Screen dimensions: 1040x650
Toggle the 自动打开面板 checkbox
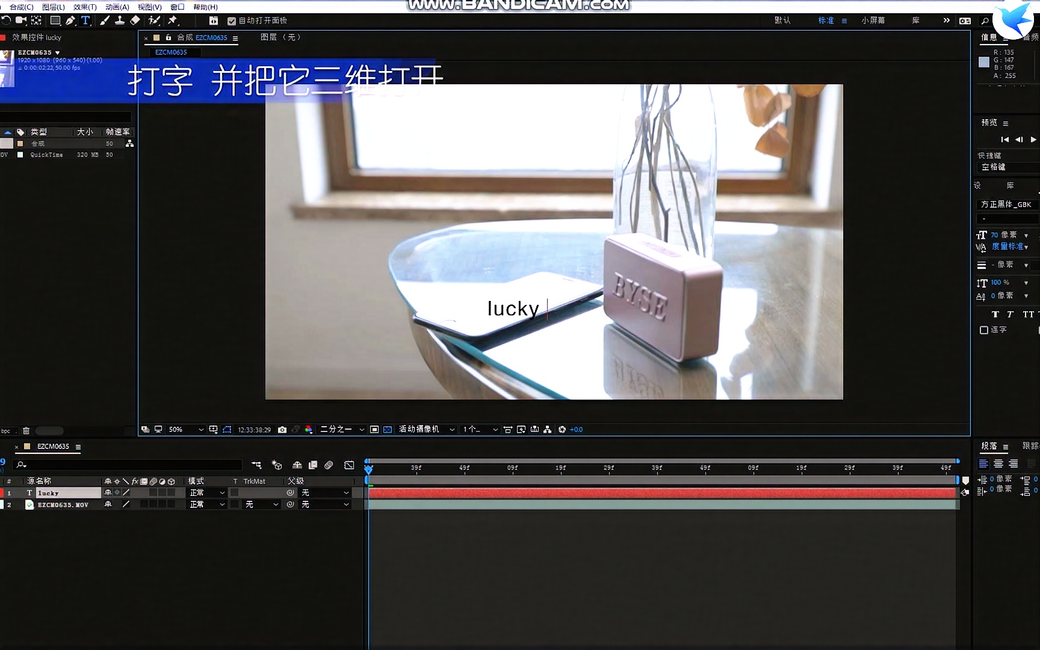click(232, 21)
